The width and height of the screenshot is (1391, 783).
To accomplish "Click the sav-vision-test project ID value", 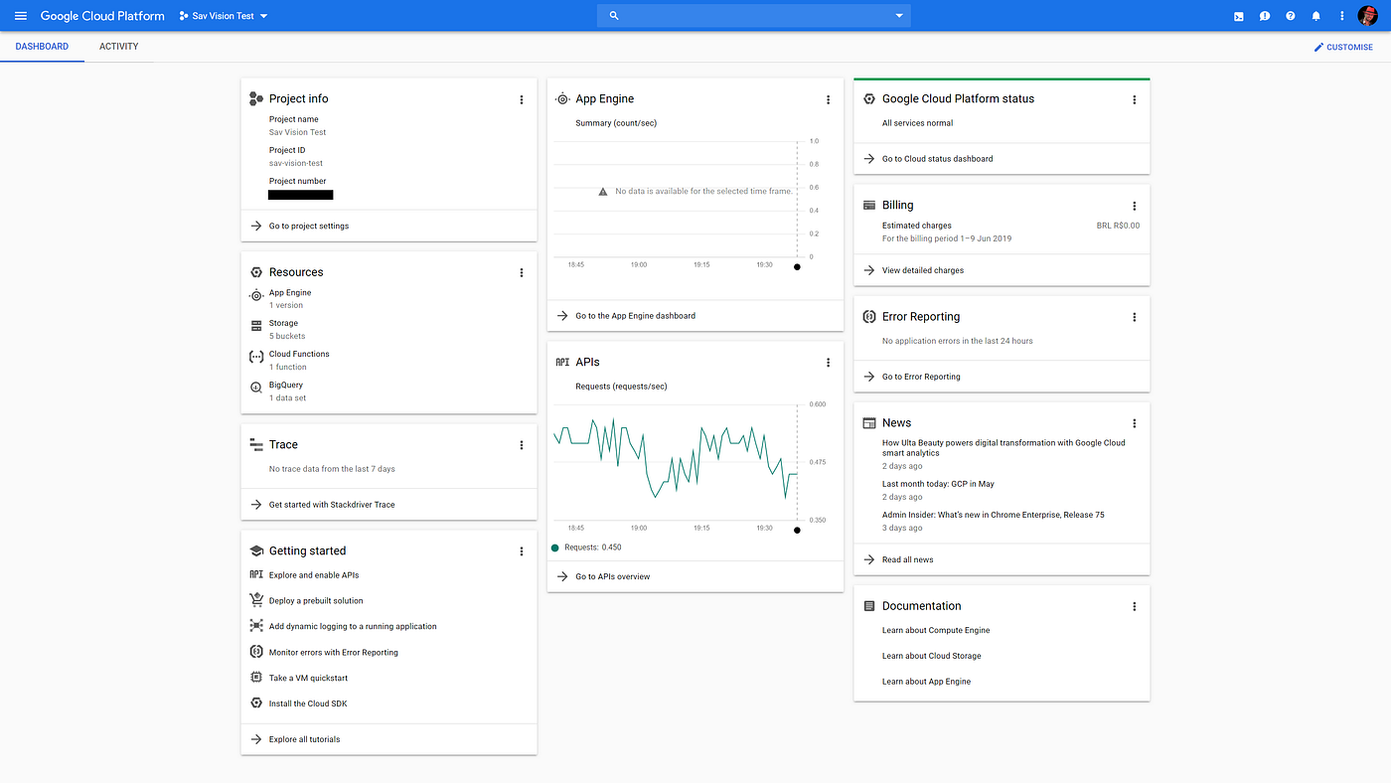I will click(x=296, y=163).
